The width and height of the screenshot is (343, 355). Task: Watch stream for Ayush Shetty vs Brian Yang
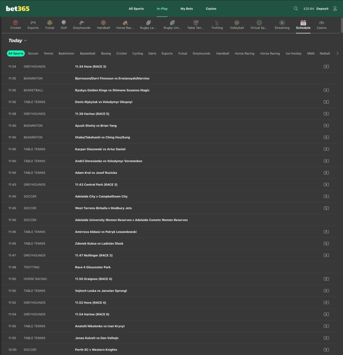pyautogui.click(x=326, y=125)
